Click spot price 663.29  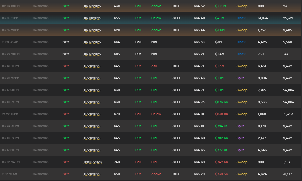(199, 174)
